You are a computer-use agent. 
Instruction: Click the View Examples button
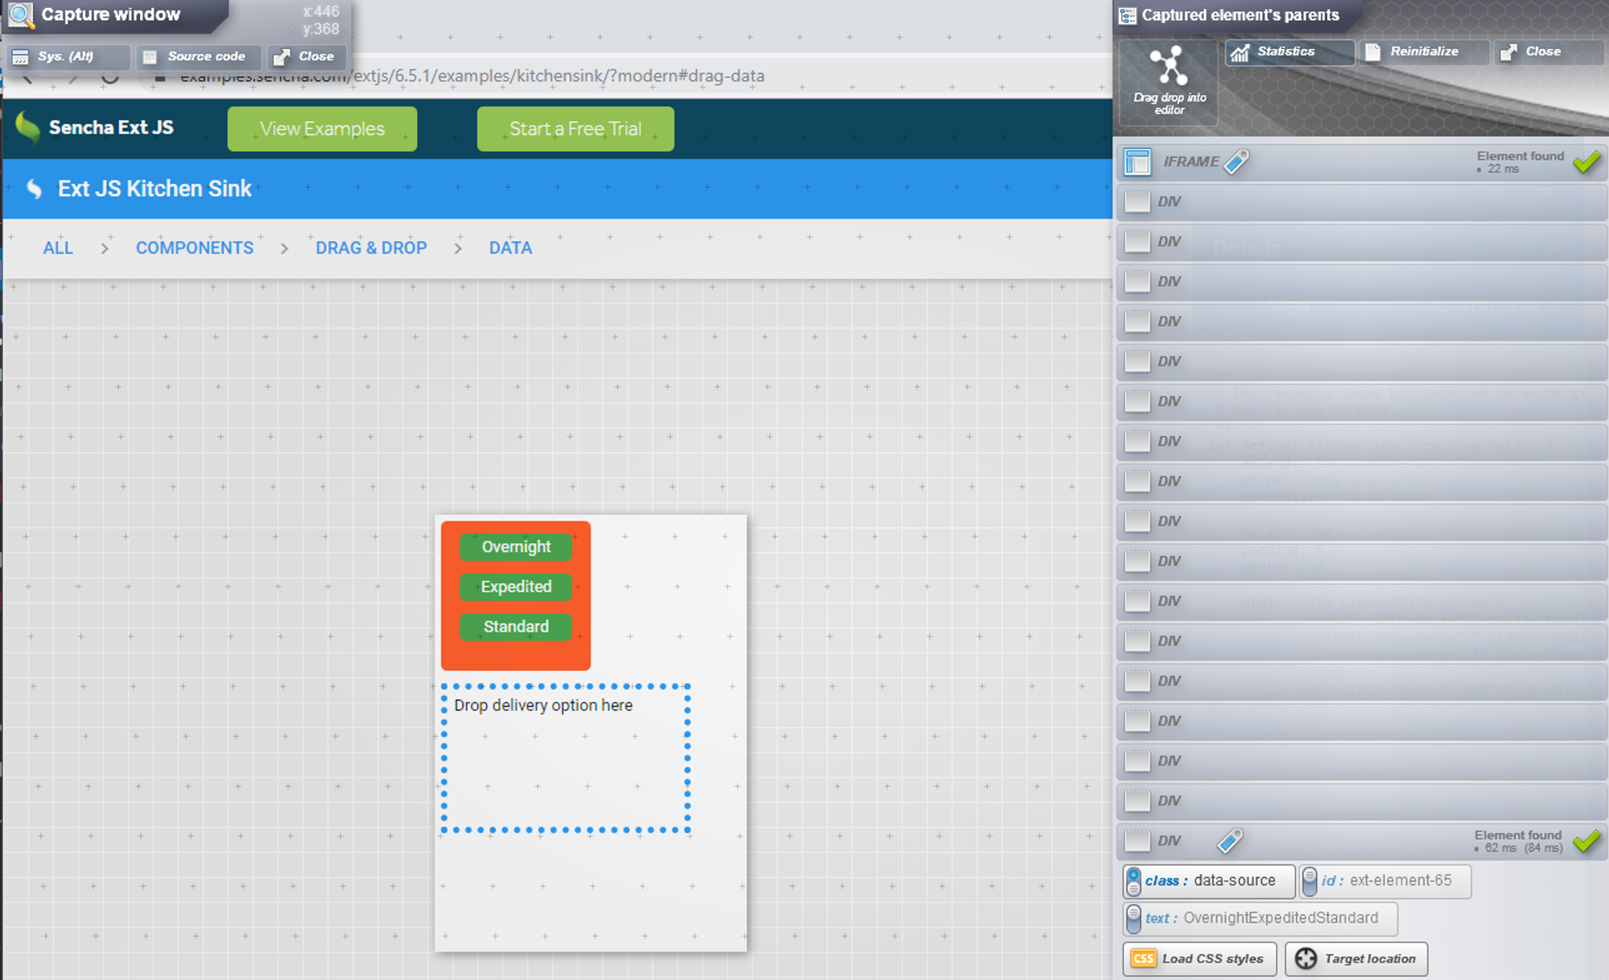[x=322, y=129]
